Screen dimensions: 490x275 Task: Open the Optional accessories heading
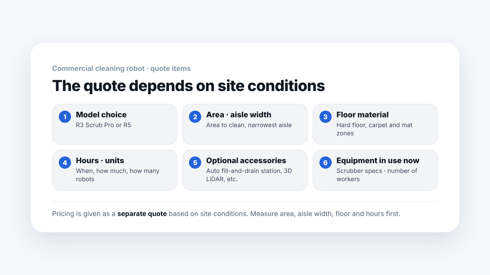(x=246, y=161)
